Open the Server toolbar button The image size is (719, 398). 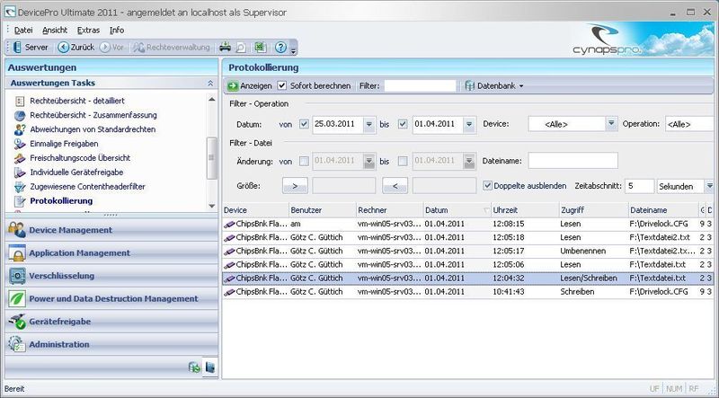point(31,48)
